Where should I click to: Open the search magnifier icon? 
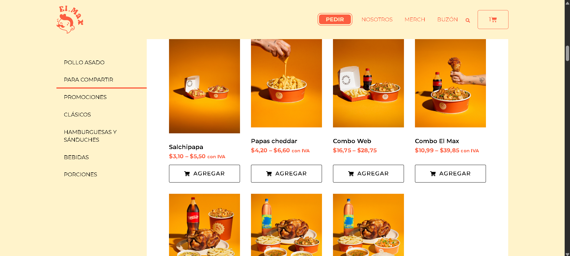pyautogui.click(x=468, y=20)
